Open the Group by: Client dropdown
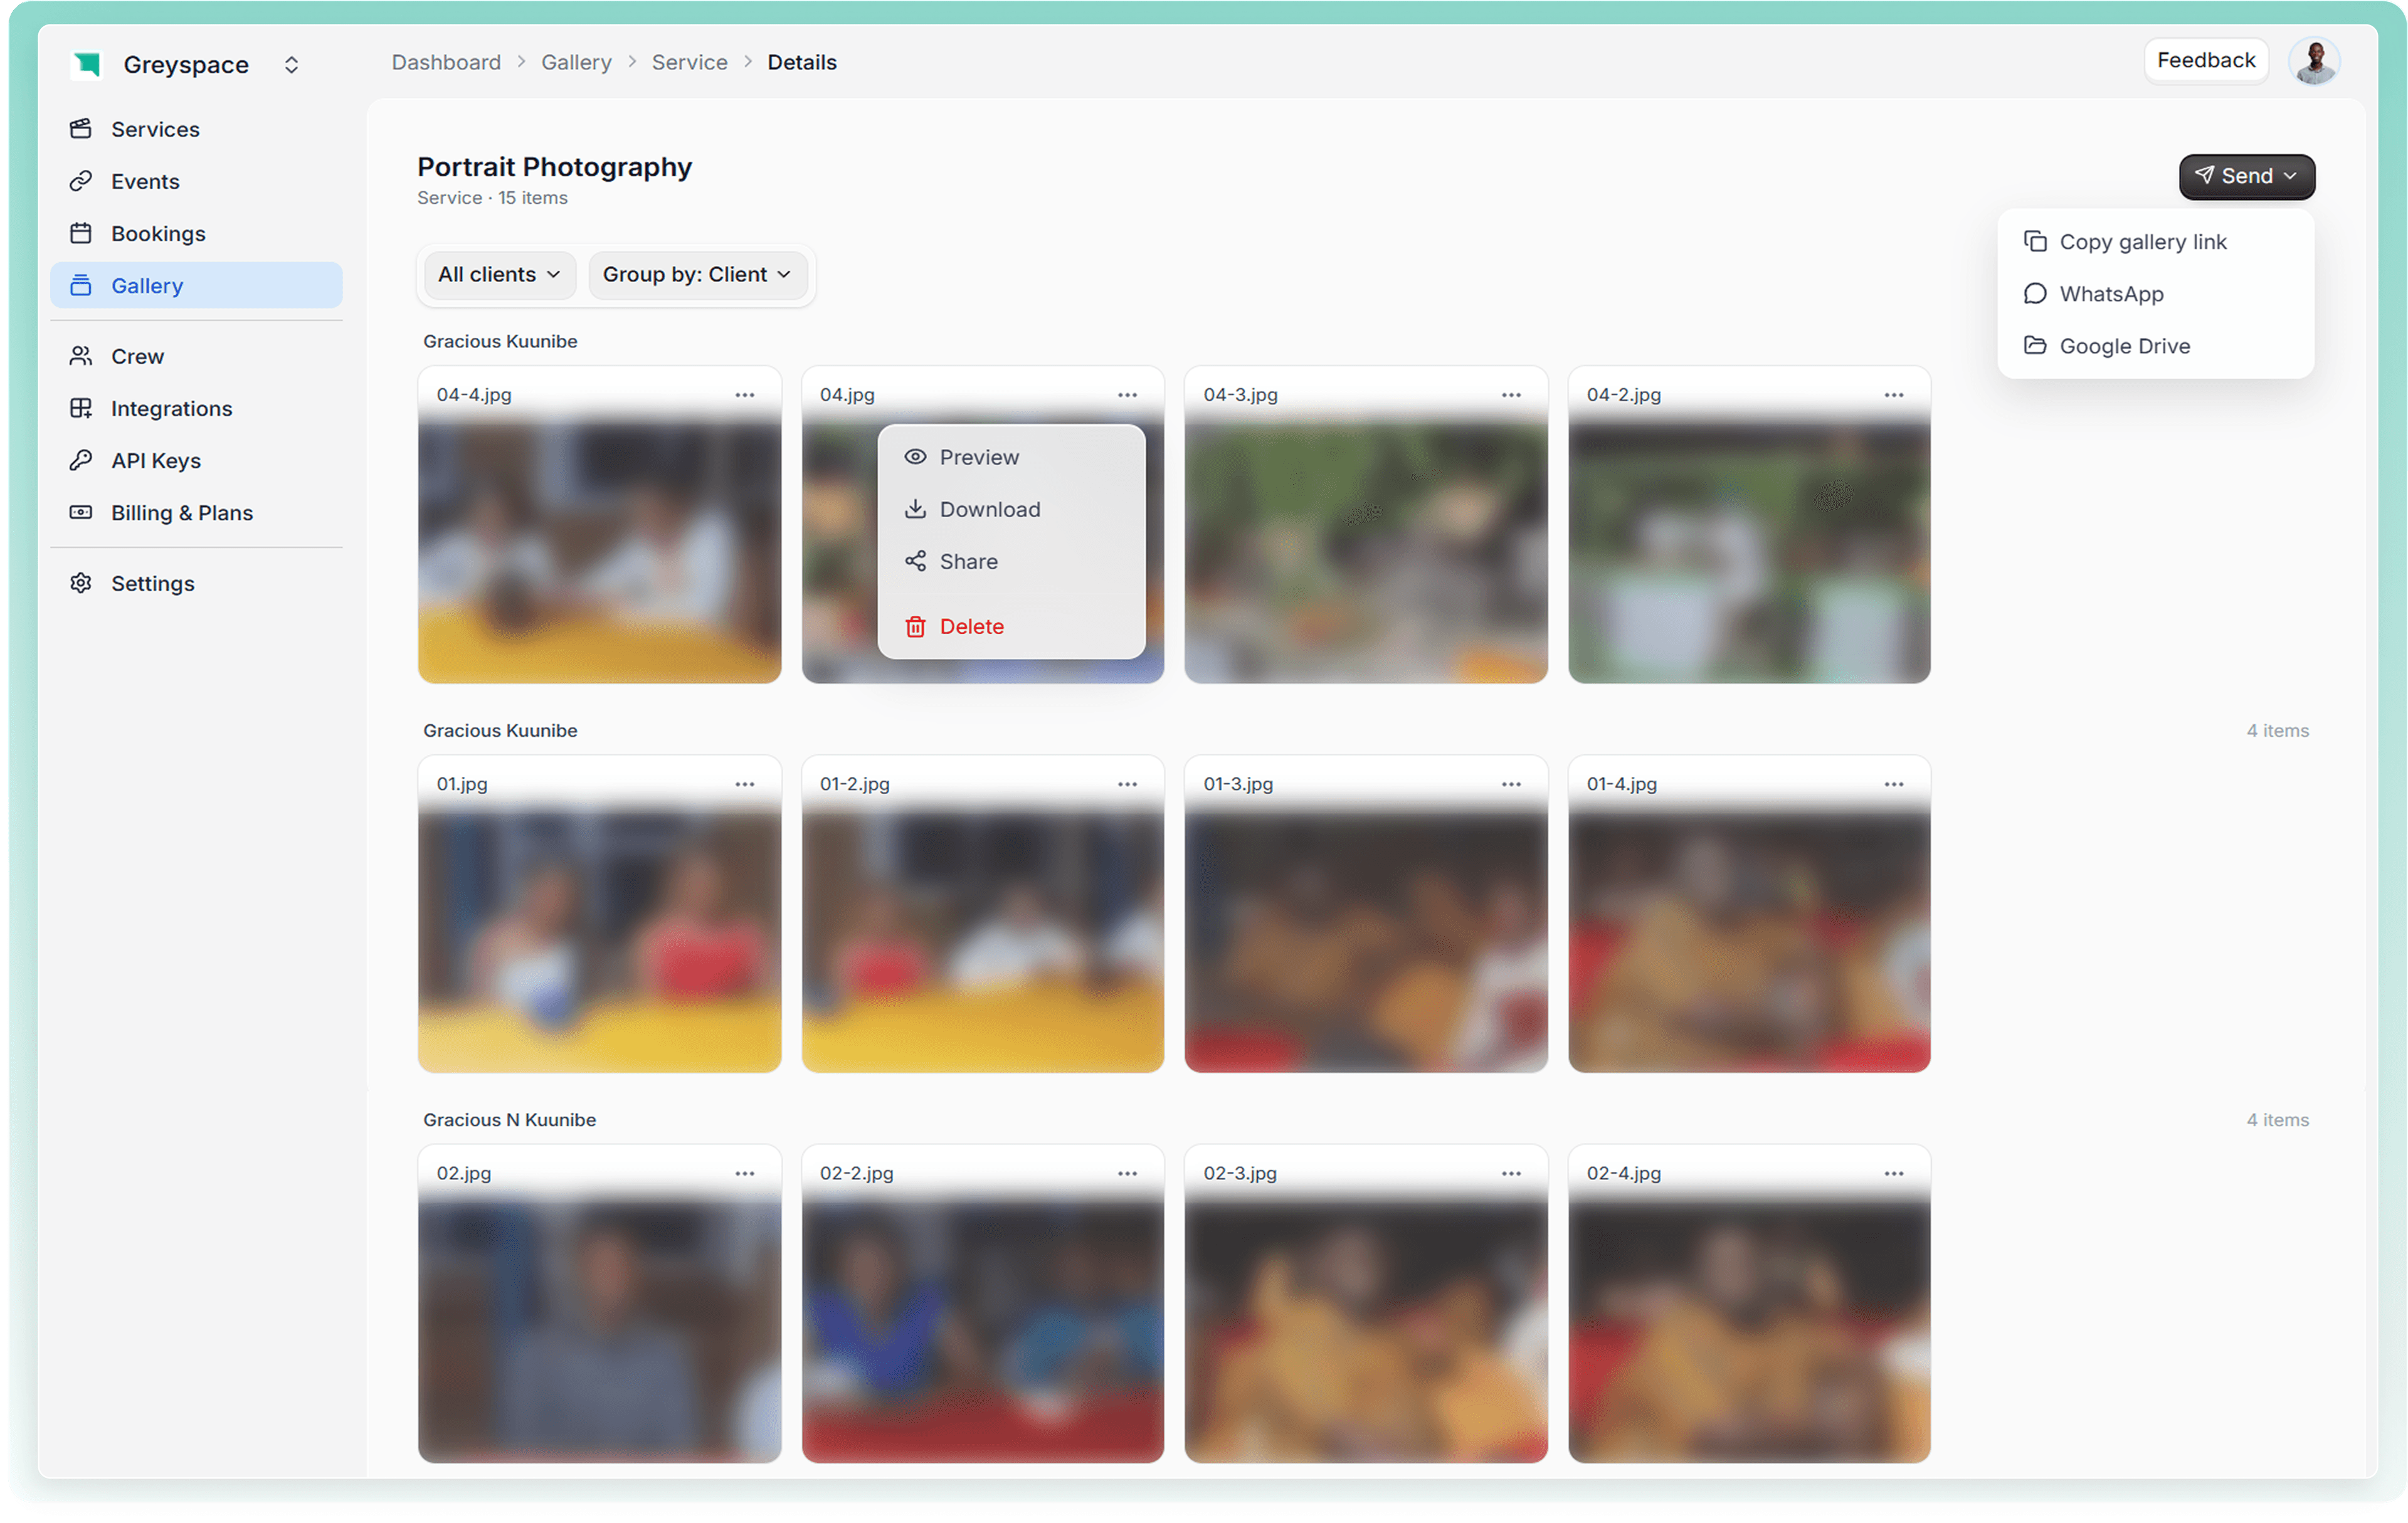2408x1523 pixels. click(697, 274)
